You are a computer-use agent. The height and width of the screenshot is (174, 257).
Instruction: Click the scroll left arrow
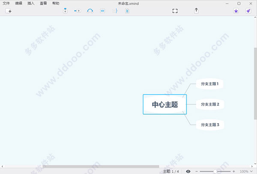tap(2, 166)
